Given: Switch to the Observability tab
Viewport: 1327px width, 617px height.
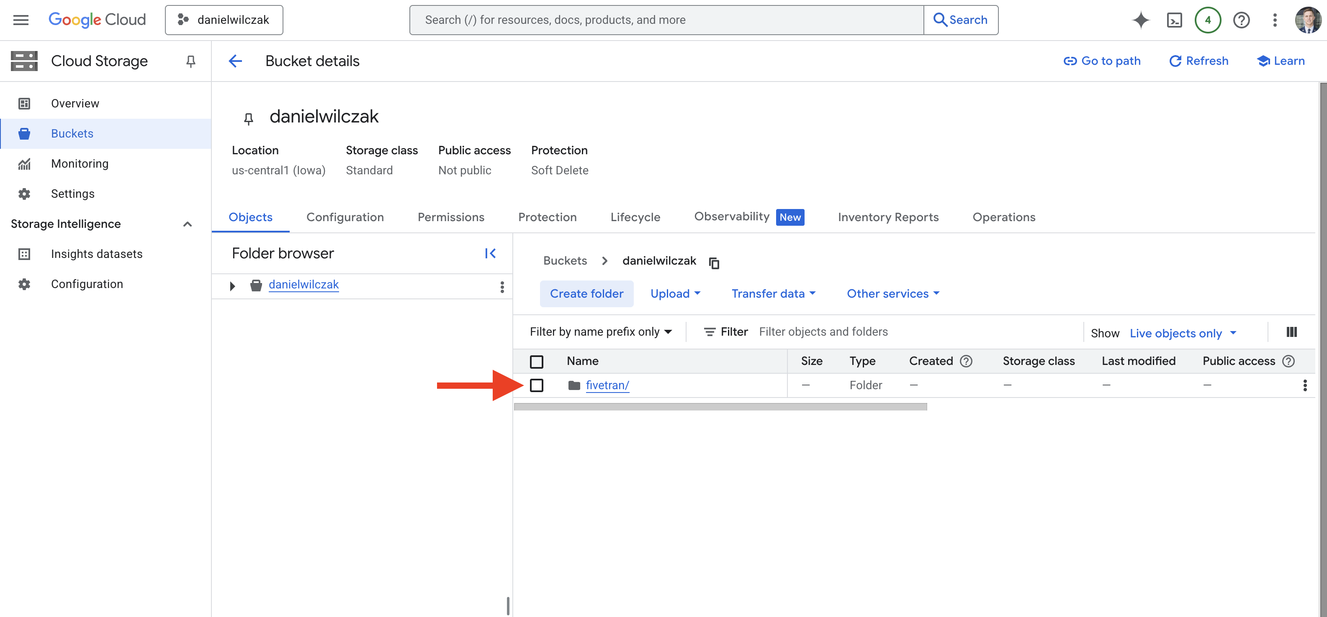Looking at the screenshot, I should point(749,217).
